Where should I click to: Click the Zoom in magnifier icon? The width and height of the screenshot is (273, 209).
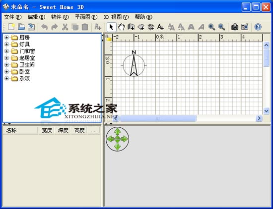[211, 27]
